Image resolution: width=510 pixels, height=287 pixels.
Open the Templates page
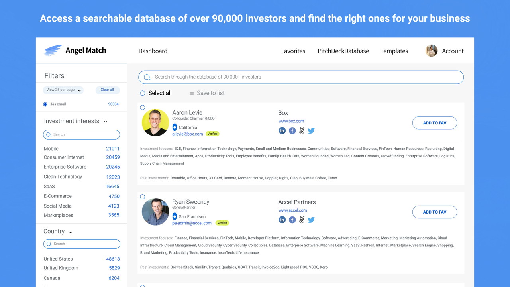394,51
